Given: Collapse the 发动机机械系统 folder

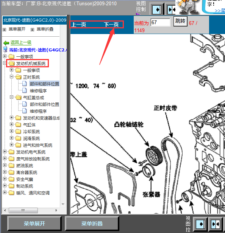Looking at the screenshot, I should [x=5, y=63].
